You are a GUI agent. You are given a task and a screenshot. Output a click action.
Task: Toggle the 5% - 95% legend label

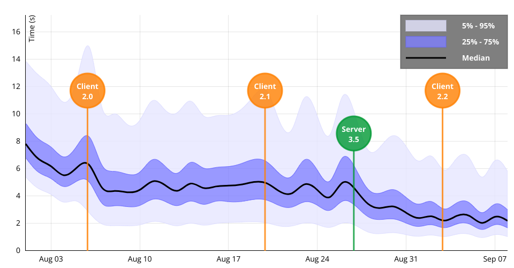point(478,26)
